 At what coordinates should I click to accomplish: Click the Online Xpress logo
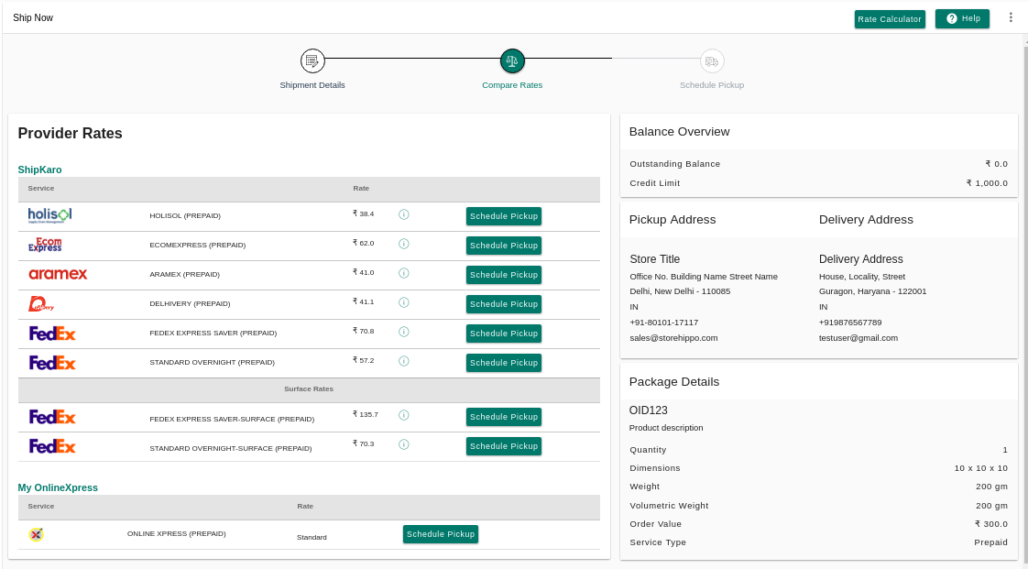(x=36, y=535)
